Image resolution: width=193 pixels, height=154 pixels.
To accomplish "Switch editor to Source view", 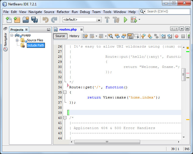I will 60,36.
